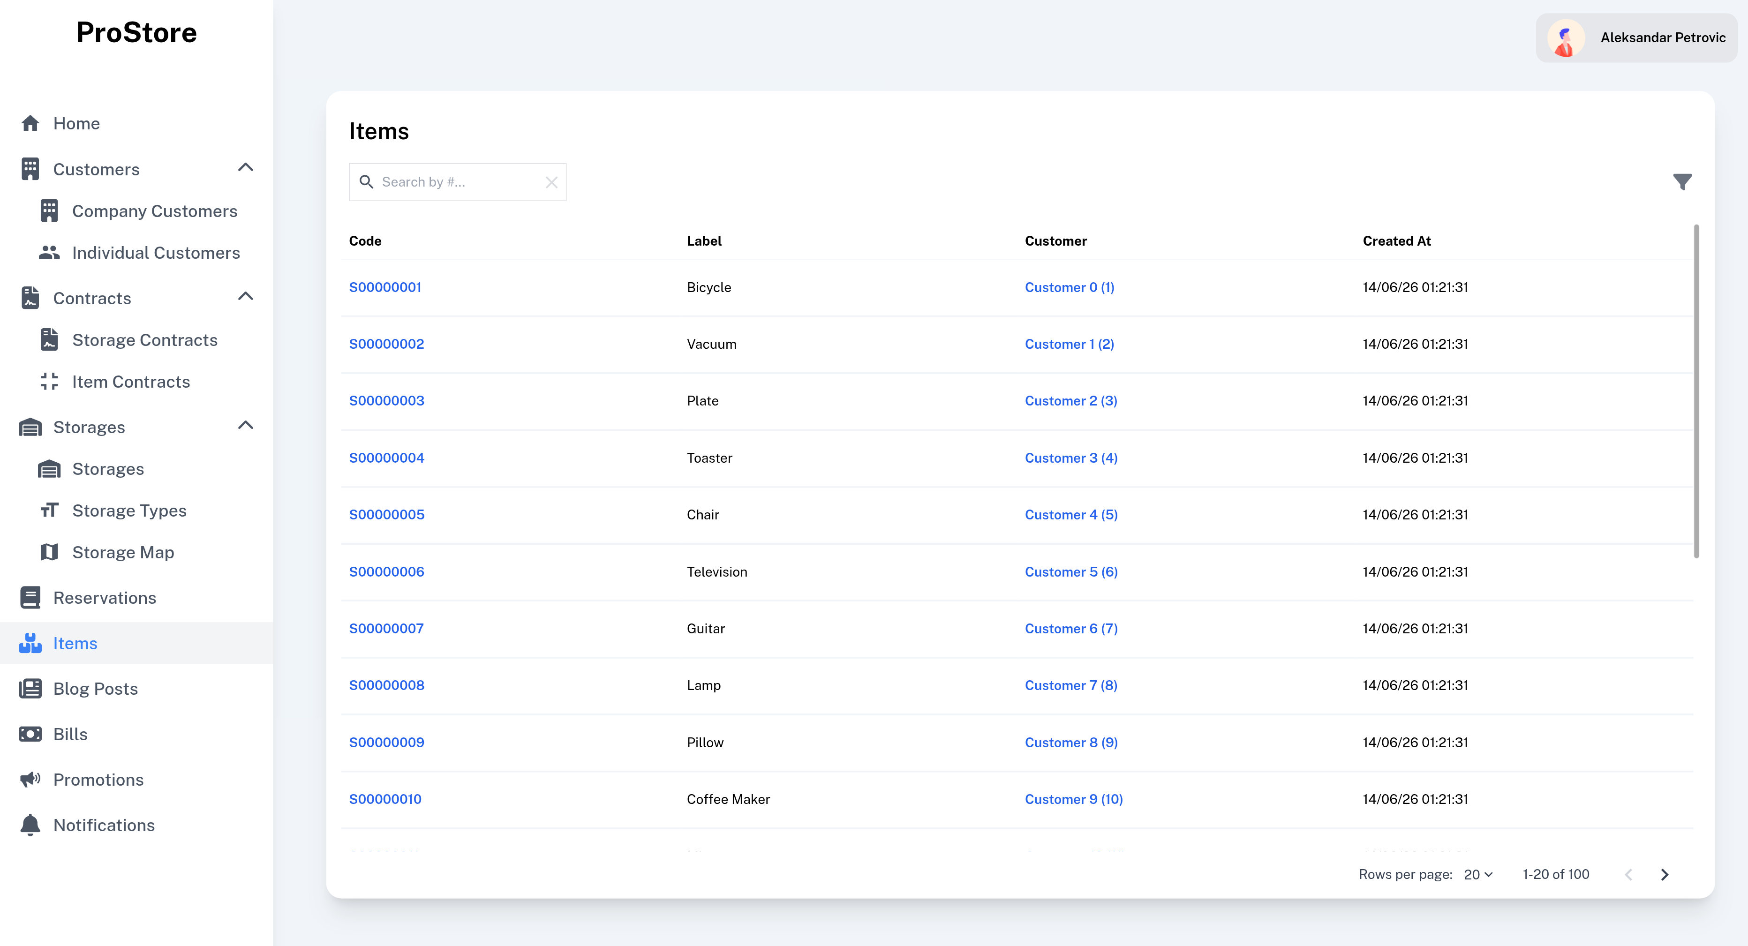Click the Code column header
Screen dimensions: 1748x946
point(365,241)
